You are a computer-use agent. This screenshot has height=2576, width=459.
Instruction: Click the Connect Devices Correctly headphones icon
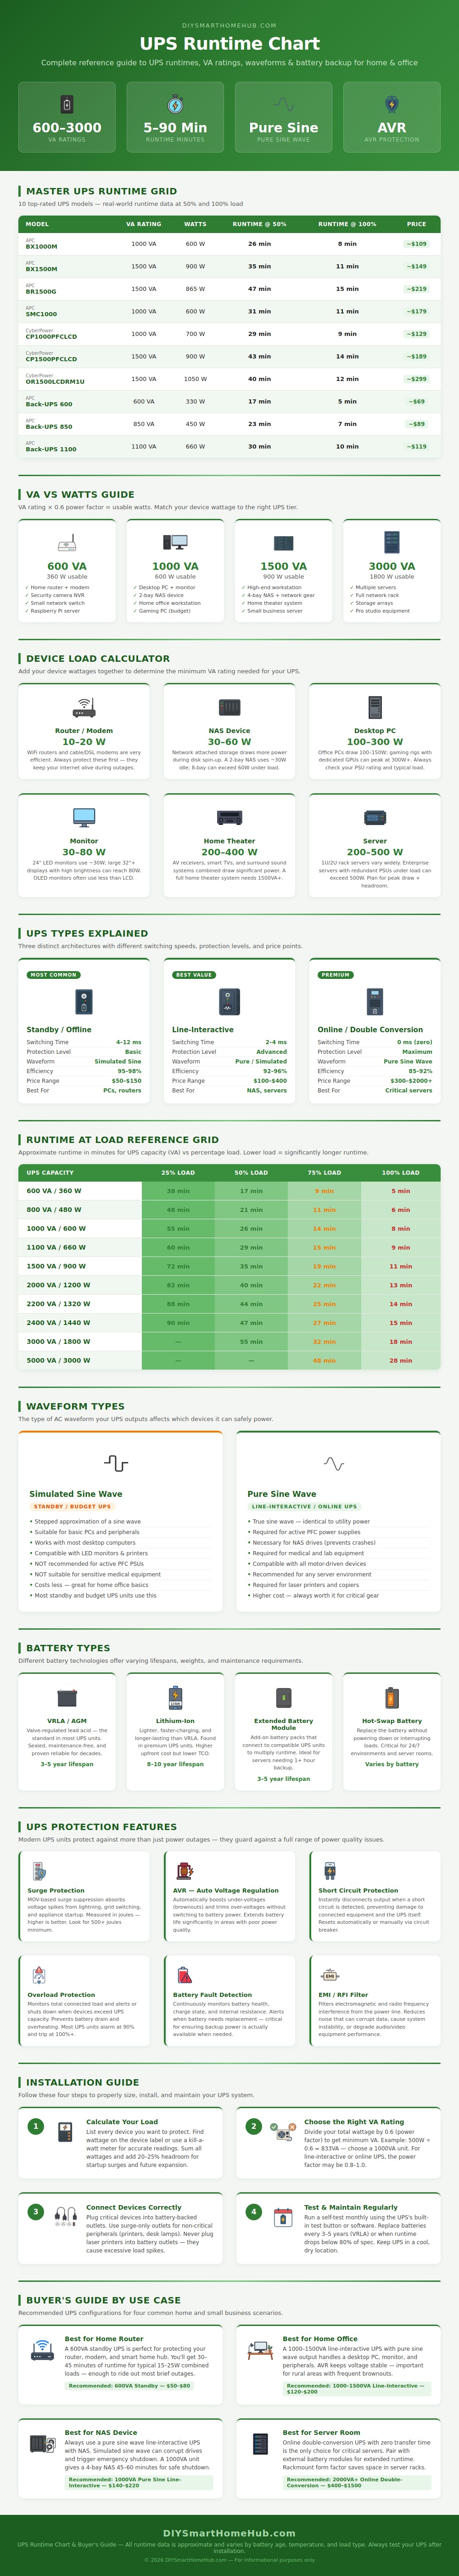66,2218
